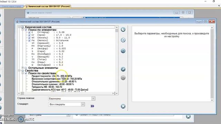Viewport: 221px width, 124px height.
Task: Select the Mn (Марганец) < 2.0 row
Action: 47,46
